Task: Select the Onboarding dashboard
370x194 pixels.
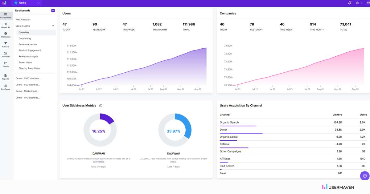Action: [x=25, y=38]
